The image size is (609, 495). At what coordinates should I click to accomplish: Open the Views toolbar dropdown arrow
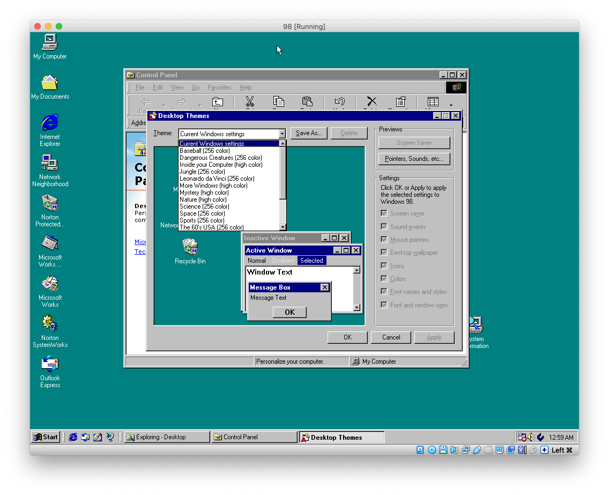point(451,105)
